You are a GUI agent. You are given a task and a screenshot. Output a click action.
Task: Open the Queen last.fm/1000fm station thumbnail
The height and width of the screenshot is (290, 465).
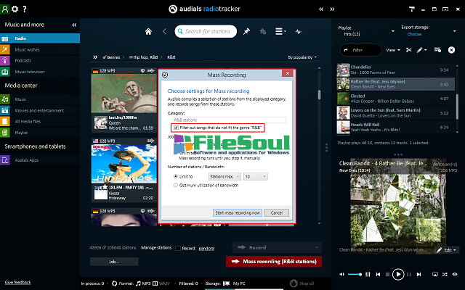(124, 94)
